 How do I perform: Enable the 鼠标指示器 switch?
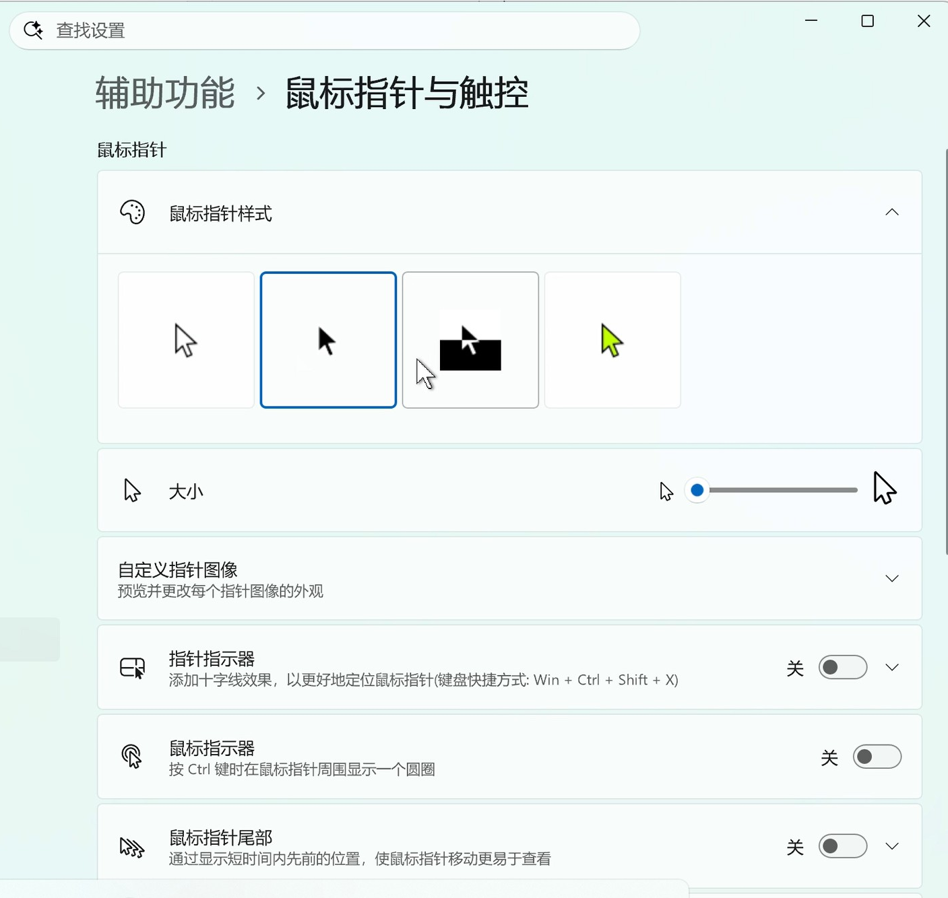point(877,757)
